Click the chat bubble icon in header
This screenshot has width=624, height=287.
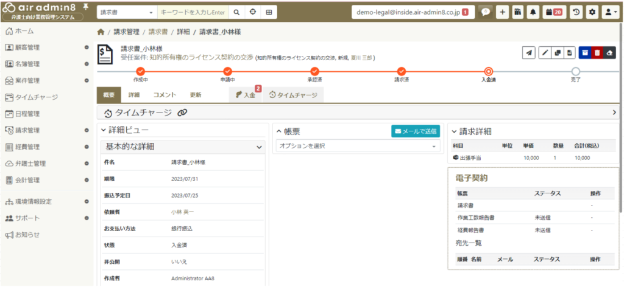click(485, 12)
